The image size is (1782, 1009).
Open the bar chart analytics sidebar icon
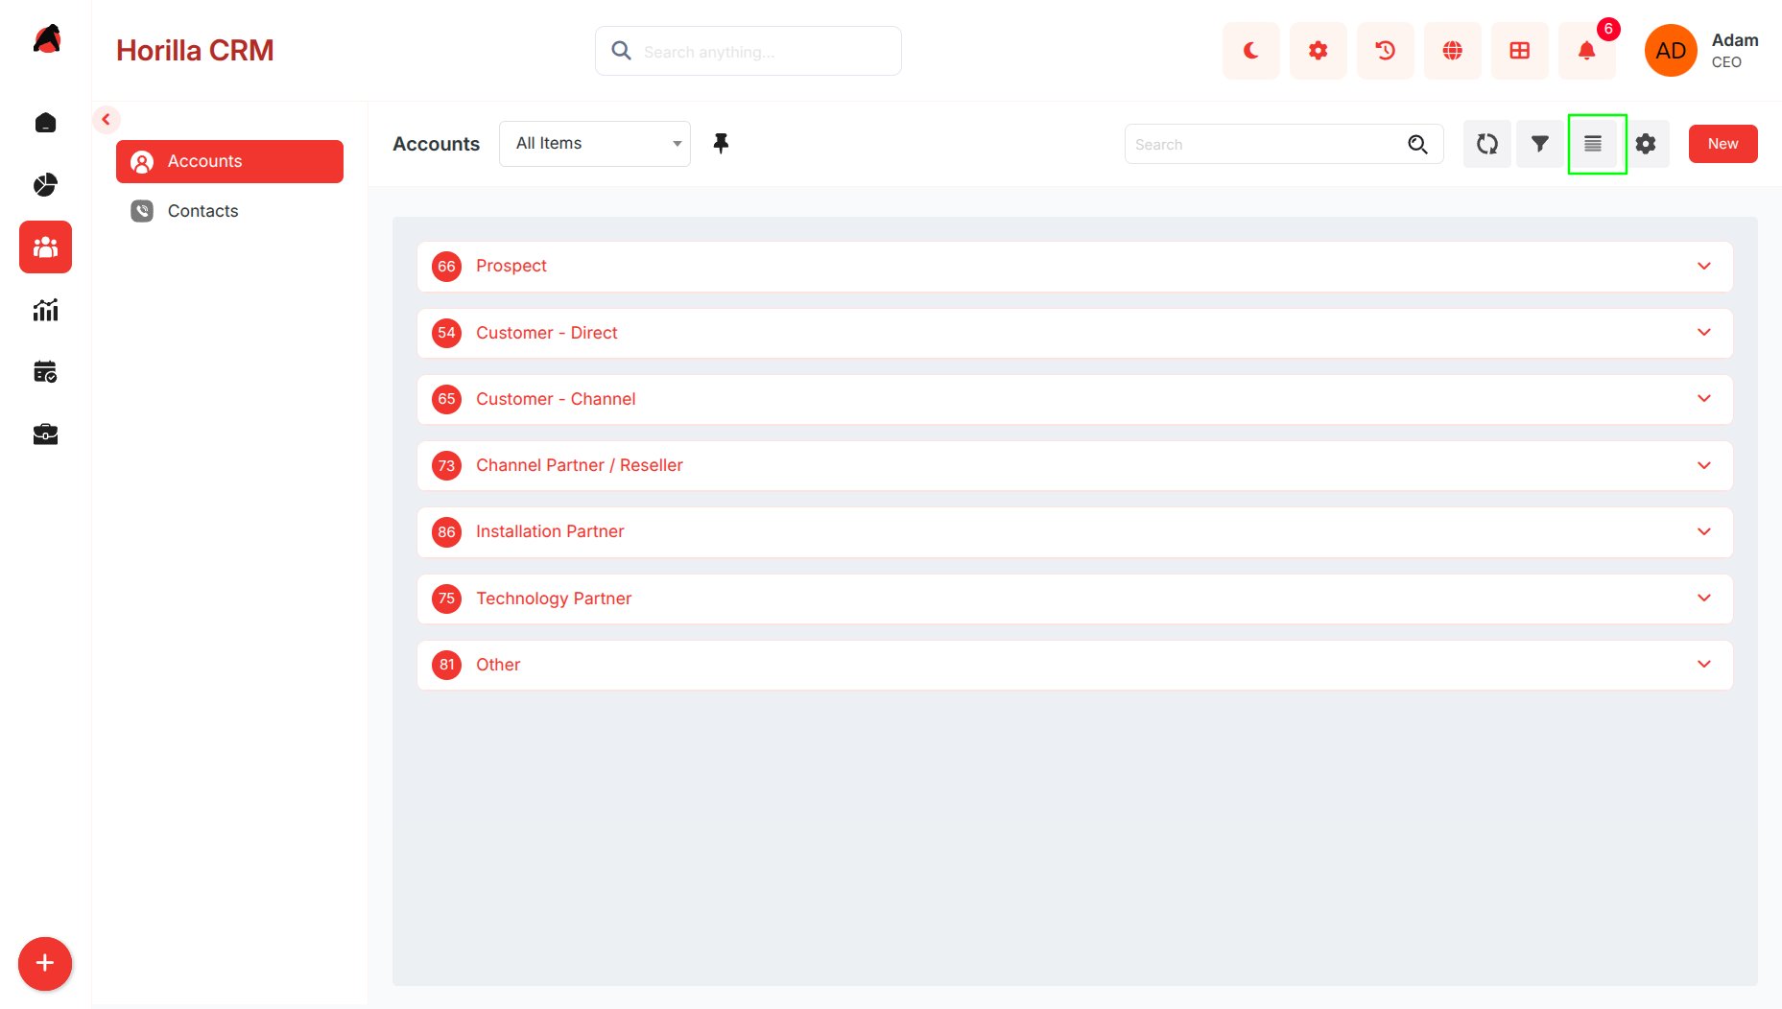click(x=45, y=310)
